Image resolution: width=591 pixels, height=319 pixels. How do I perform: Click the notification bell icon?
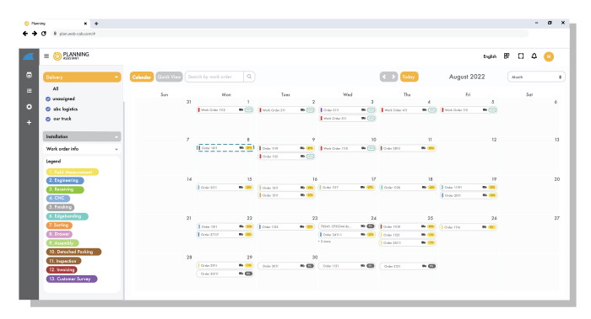pos(534,56)
